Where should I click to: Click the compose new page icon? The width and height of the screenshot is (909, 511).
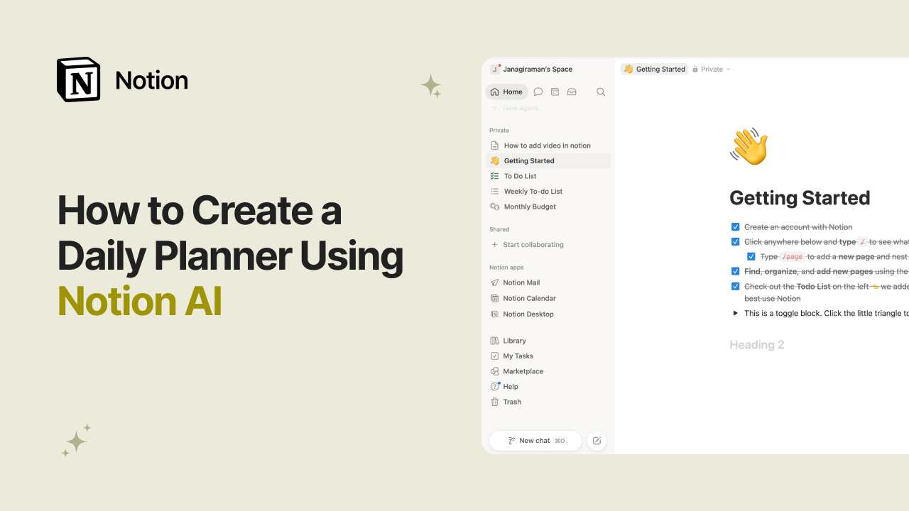coord(597,441)
